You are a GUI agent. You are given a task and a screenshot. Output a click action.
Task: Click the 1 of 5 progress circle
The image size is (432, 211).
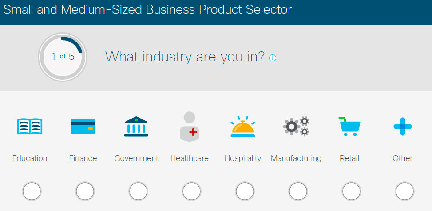(x=63, y=57)
